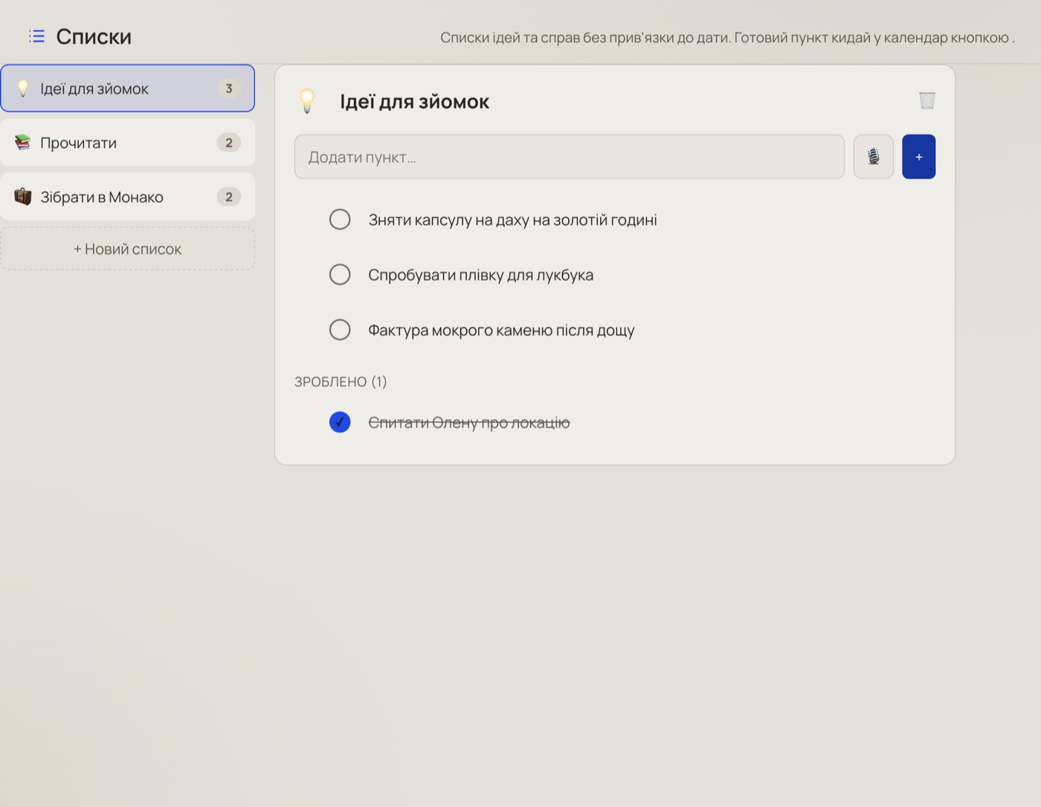1041x807 pixels.
Task: Mark 'Спробувати плівку для лукбука' as done
Action: click(x=340, y=274)
